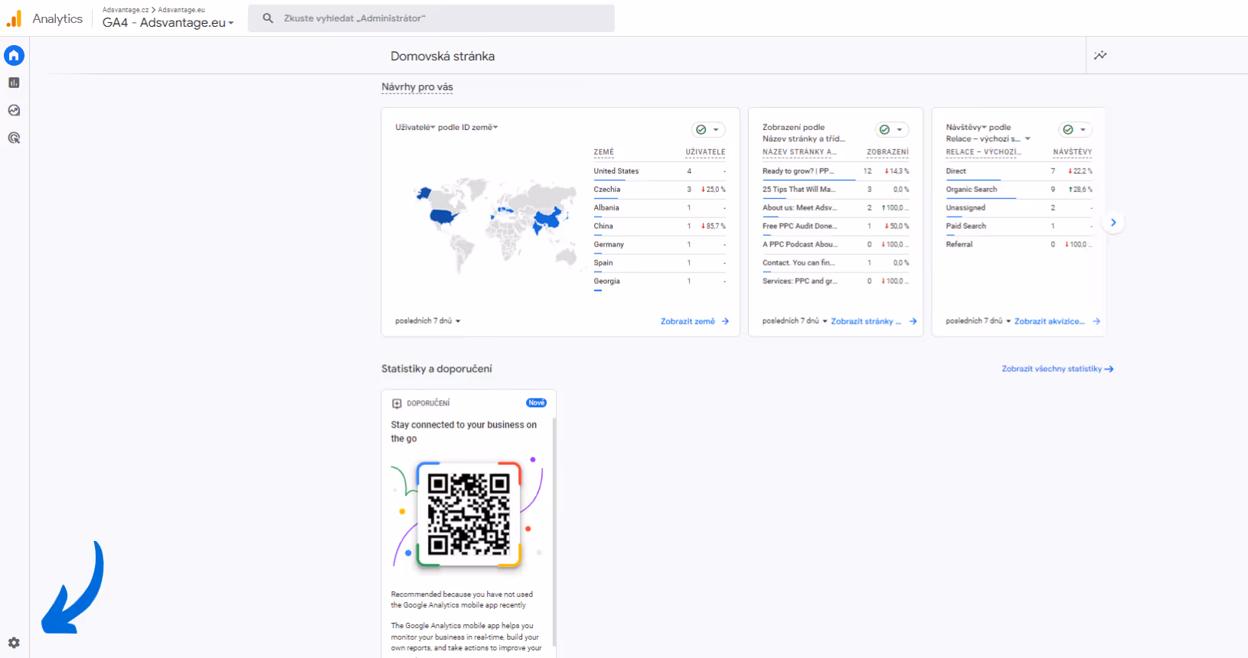Open the Advertising target icon

(14, 138)
